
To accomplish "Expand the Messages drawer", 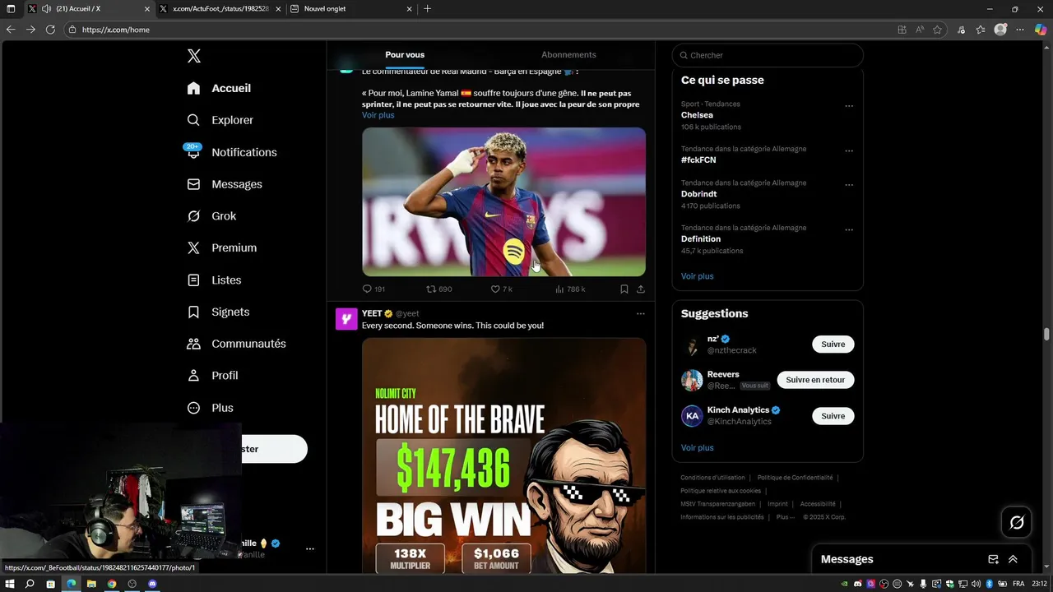I will coord(1013,559).
